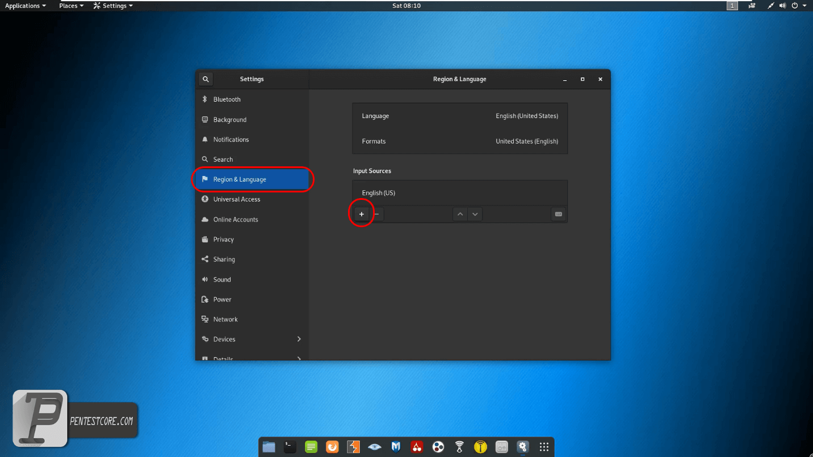Click the Formats row showing United States (English)
The image size is (813, 457).
point(460,141)
